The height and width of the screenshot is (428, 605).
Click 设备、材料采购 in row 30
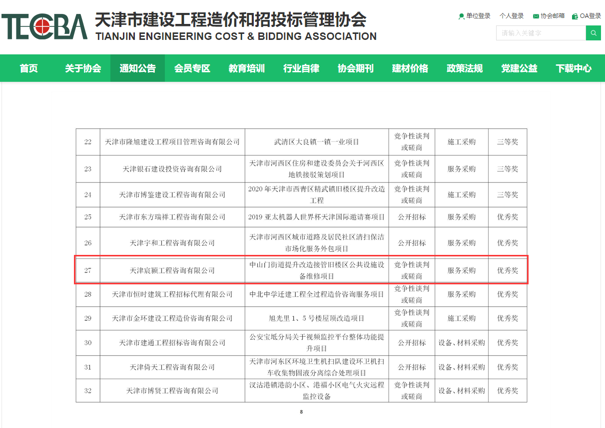tap(462, 343)
